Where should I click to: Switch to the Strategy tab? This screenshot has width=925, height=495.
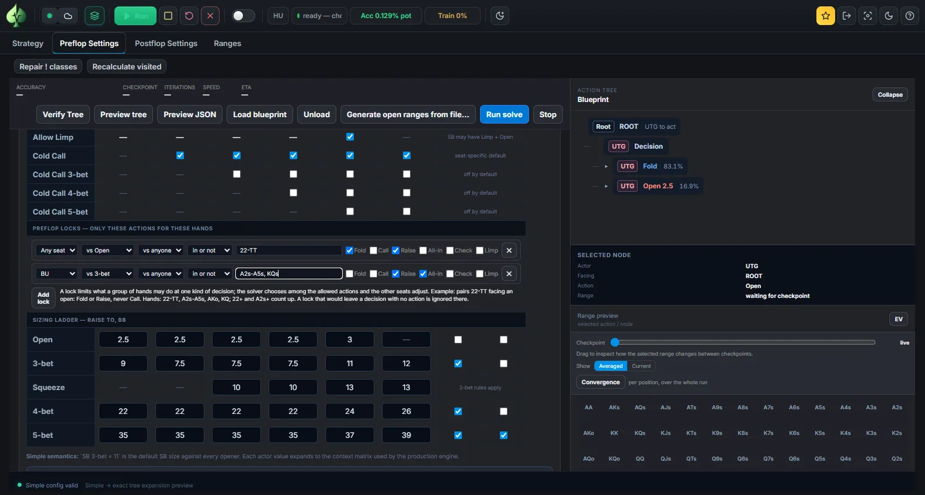[27, 43]
